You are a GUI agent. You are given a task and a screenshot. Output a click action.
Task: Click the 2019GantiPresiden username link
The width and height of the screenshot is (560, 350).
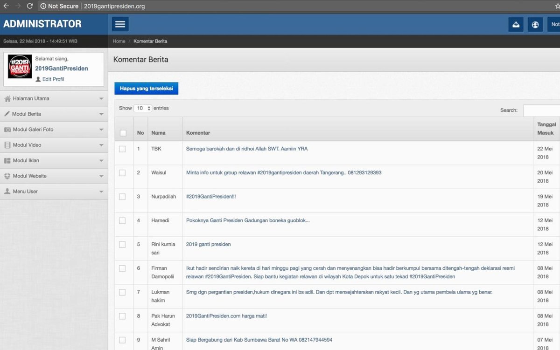coord(62,68)
